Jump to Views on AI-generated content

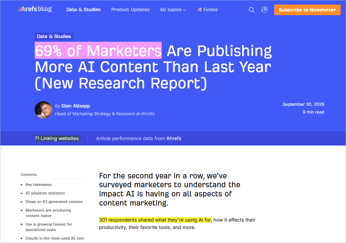[x=54, y=202]
